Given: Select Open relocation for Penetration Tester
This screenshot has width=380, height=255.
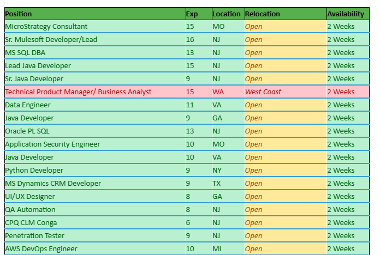Looking at the screenshot, I should 286,235.
